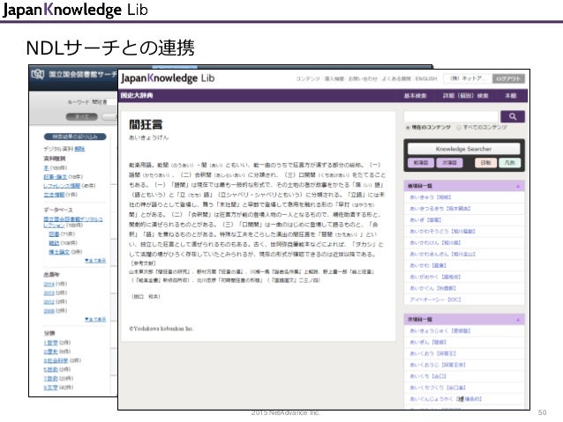Filter by 記事・論文 in NDL window
The width and height of the screenshot is (563, 422).
point(56,177)
